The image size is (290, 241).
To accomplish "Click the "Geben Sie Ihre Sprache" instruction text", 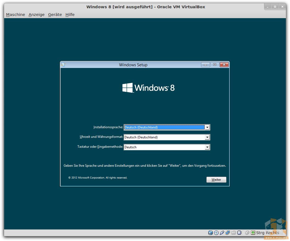I will coord(145,166).
